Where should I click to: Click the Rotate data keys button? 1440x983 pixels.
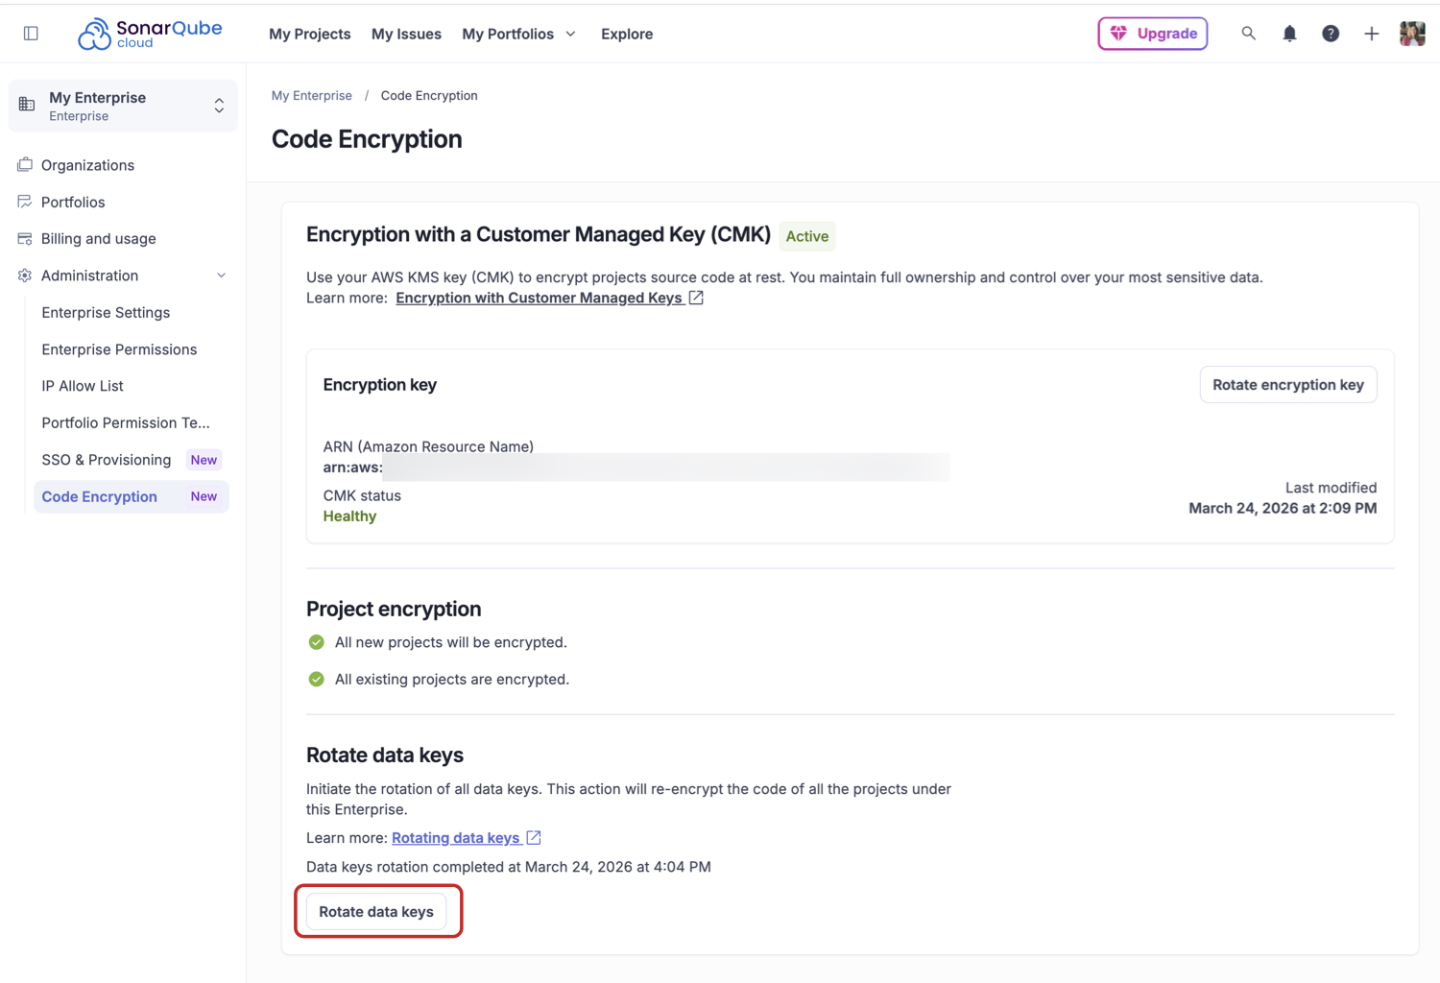376,912
